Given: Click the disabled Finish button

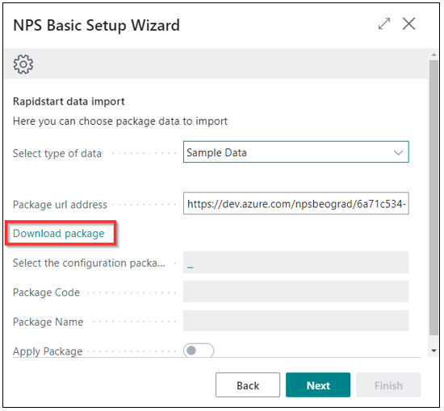Looking at the screenshot, I should click(x=388, y=385).
